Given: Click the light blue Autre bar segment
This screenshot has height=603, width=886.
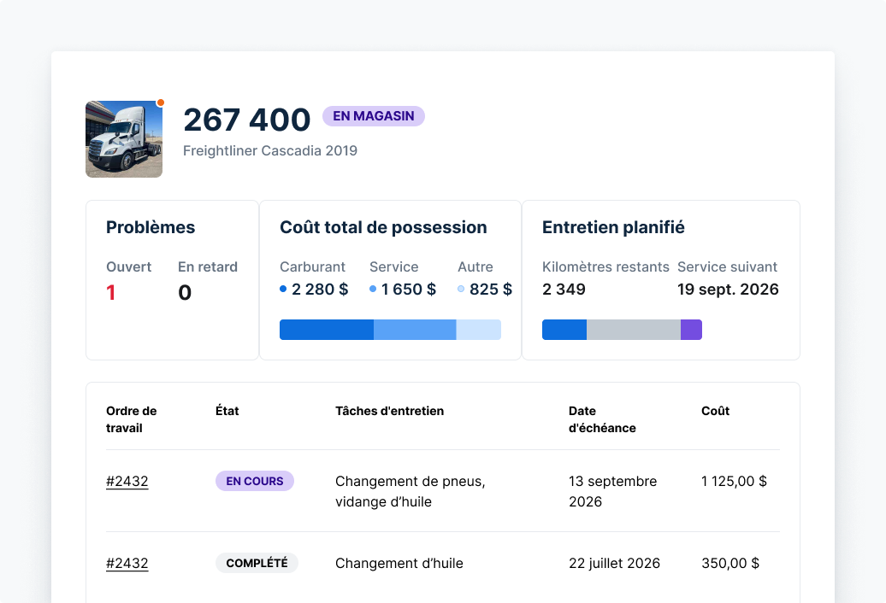Looking at the screenshot, I should [479, 330].
